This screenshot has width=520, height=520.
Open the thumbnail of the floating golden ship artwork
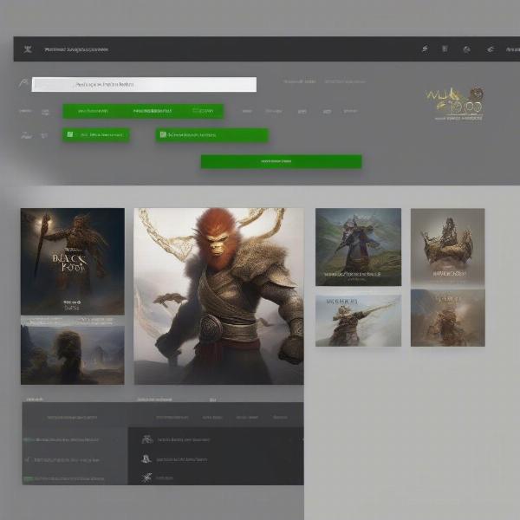(x=448, y=247)
